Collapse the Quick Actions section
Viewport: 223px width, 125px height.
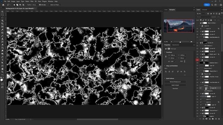coord(165,78)
